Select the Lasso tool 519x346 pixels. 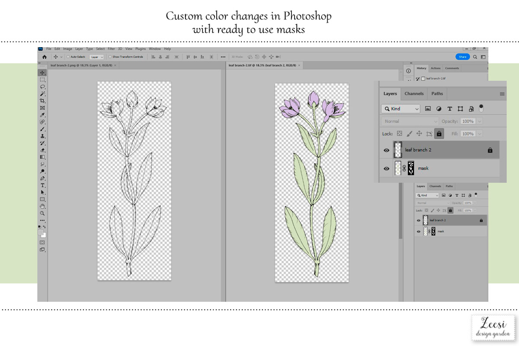pos(42,87)
